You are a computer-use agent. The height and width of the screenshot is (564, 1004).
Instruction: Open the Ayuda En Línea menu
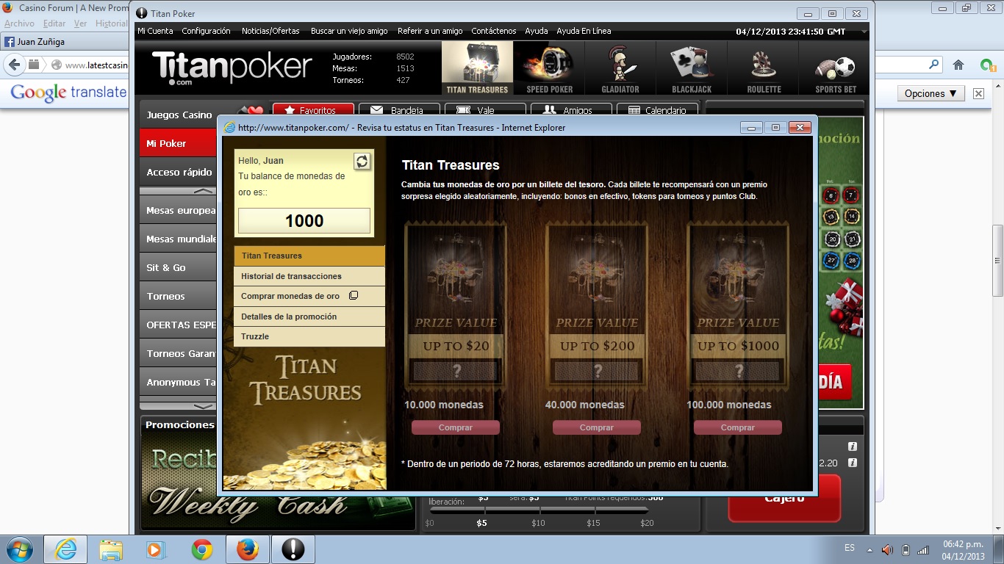[x=584, y=31]
